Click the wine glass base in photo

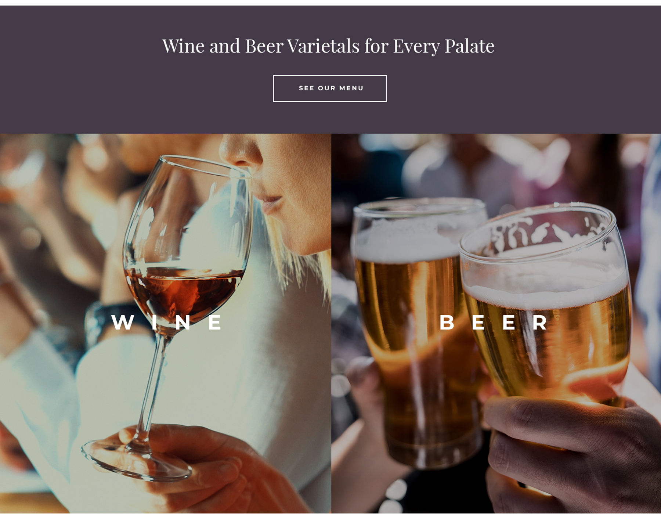137,460
